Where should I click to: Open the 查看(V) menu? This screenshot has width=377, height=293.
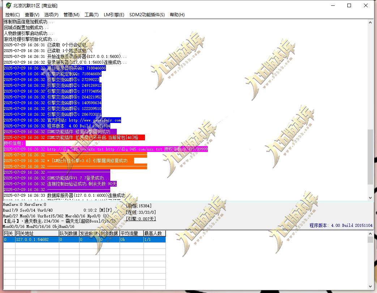click(32, 15)
